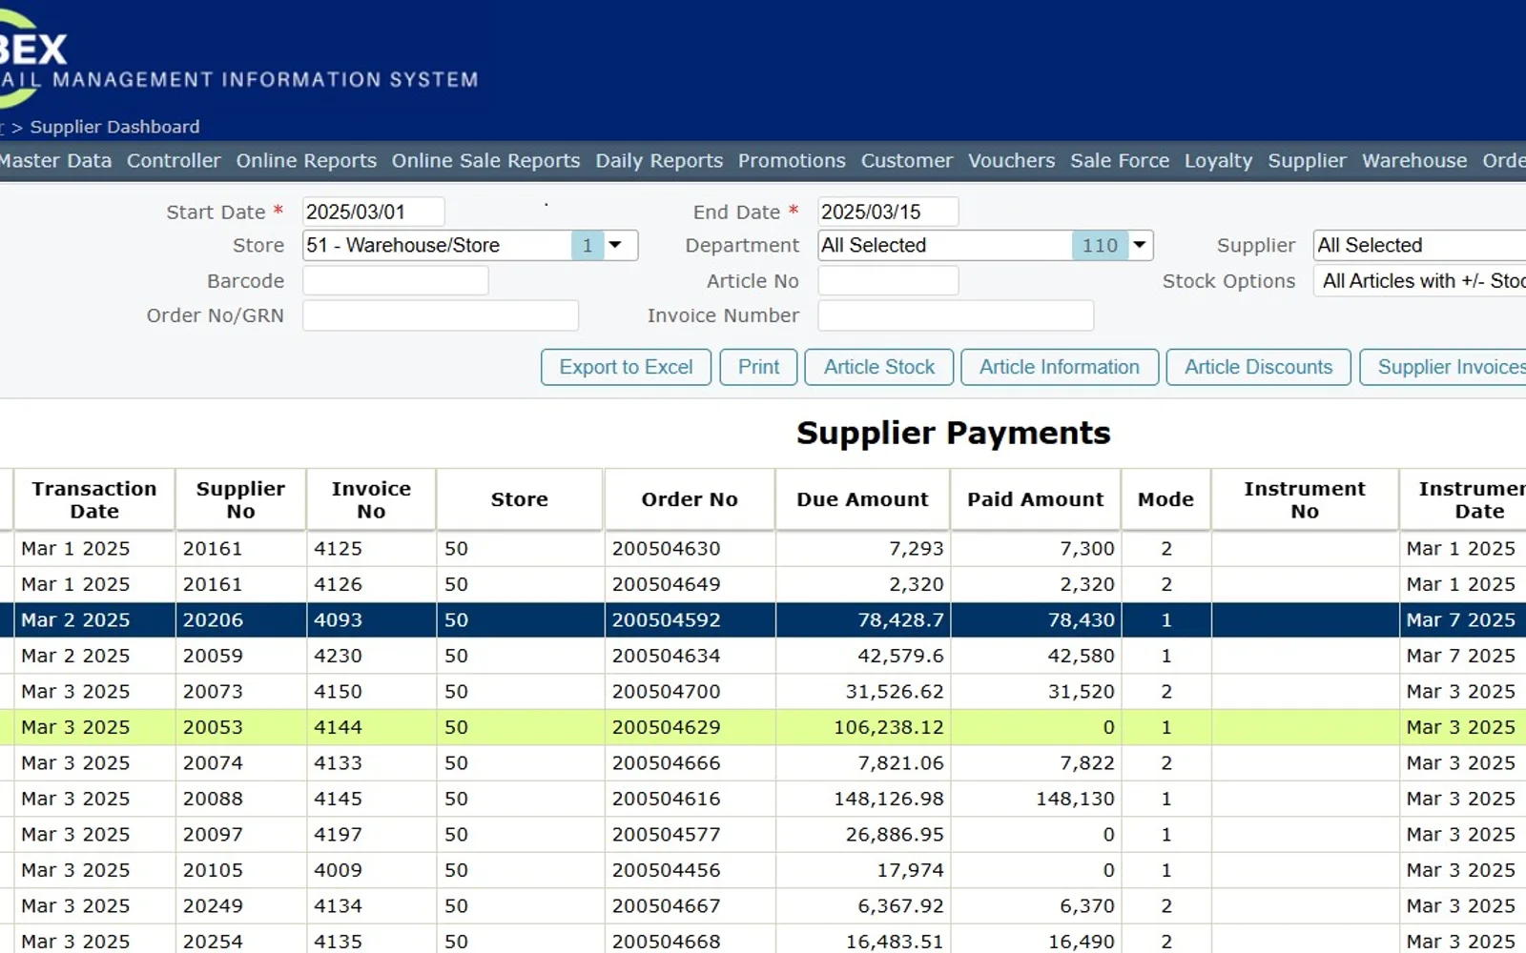This screenshot has height=953, width=1526.
Task: Click the Print button
Action: 758,367
